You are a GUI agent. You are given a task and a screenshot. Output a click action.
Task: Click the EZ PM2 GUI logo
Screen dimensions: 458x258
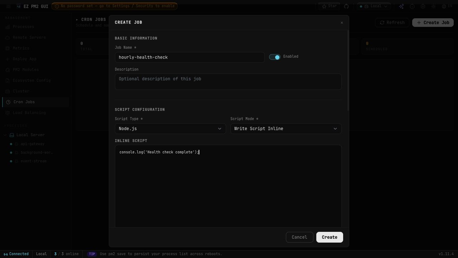(x=32, y=6)
